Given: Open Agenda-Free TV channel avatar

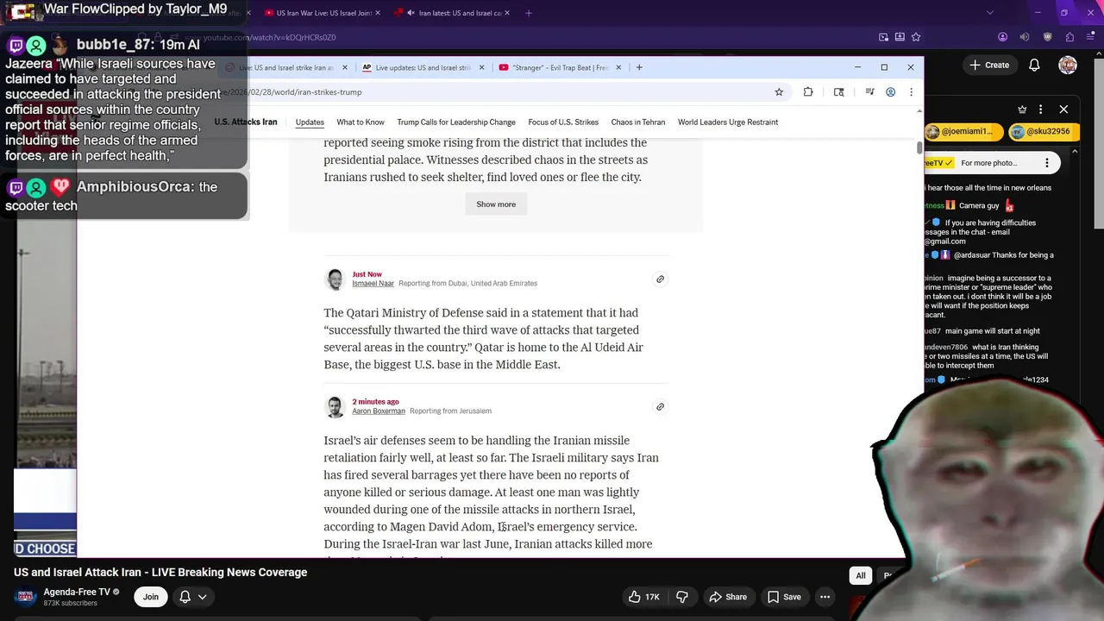Looking at the screenshot, I should click(x=26, y=596).
